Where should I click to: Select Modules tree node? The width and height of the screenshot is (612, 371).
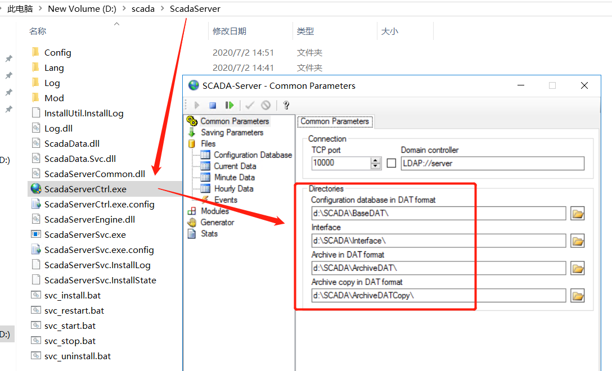[215, 211]
